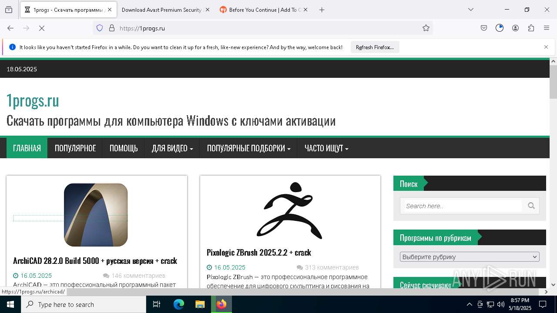Open the Extensions puzzle icon
This screenshot has width=557, height=313.
coord(531,28)
